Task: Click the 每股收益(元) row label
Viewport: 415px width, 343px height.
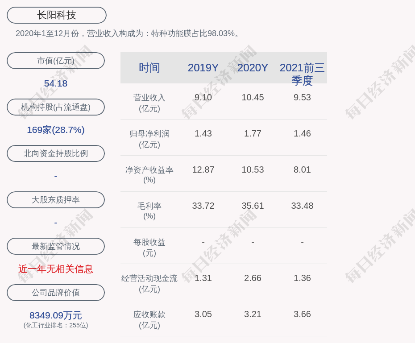Action: (149, 248)
